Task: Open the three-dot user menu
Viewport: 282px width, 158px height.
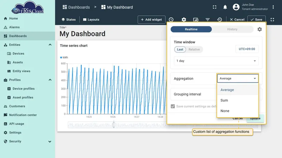Action: 273,7
